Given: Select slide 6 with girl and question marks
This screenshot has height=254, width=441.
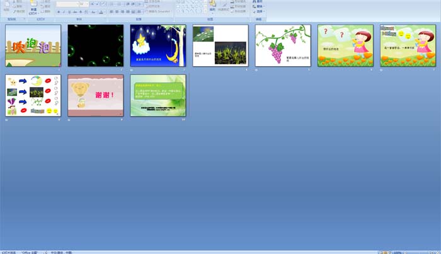Looking at the screenshot, I should point(345,45).
